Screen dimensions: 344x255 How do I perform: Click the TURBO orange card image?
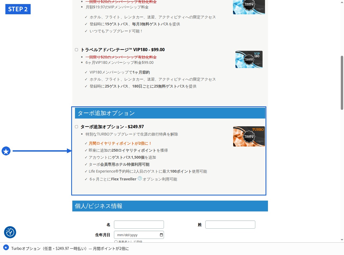click(x=249, y=137)
